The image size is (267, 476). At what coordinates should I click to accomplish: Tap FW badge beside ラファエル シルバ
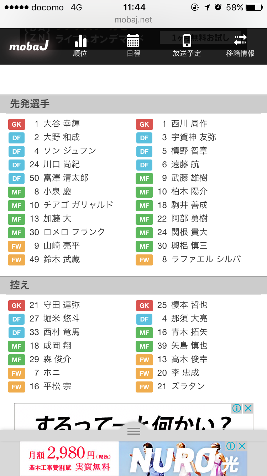click(144, 260)
